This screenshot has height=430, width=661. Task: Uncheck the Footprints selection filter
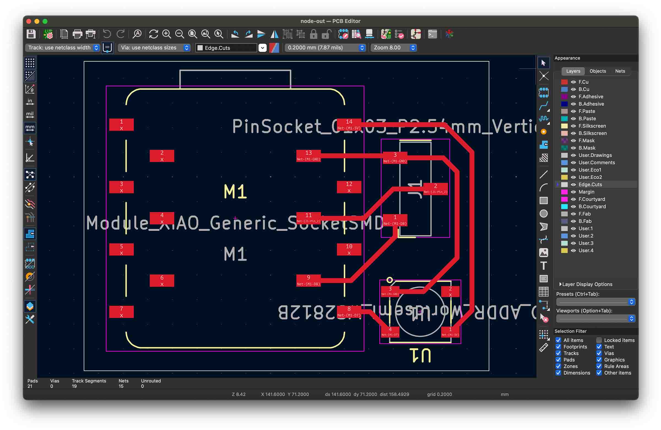(x=558, y=347)
